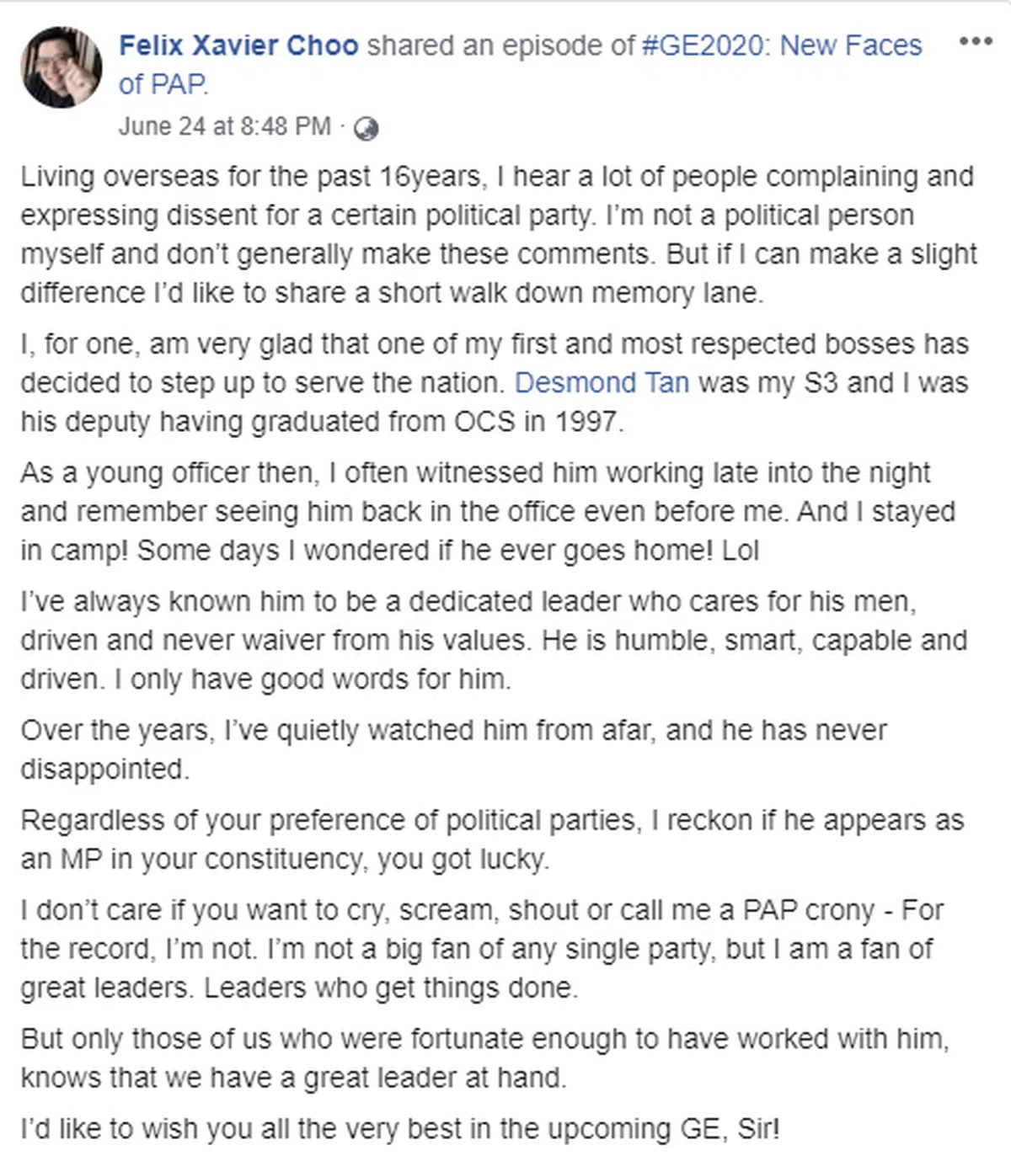Viewport: 1011px width, 1161px height.
Task: Click the phrase "PAP crony" in the post
Action: coord(808,911)
